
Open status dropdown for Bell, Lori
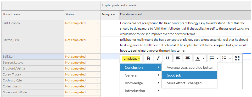pyautogui.click(x=97, y=57)
